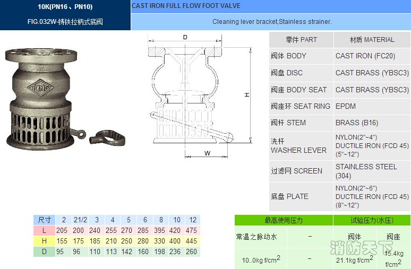Click the CAST IRON FULL FLOW FOOT VALVE heading
Image resolution: width=411 pixels, height=269 pixels.
(186, 6)
